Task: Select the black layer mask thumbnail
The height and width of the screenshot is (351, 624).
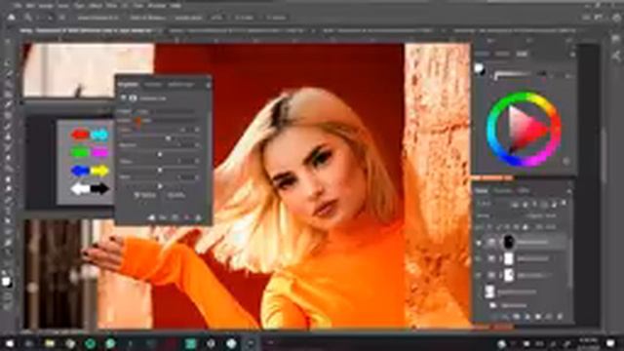Action: [509, 242]
